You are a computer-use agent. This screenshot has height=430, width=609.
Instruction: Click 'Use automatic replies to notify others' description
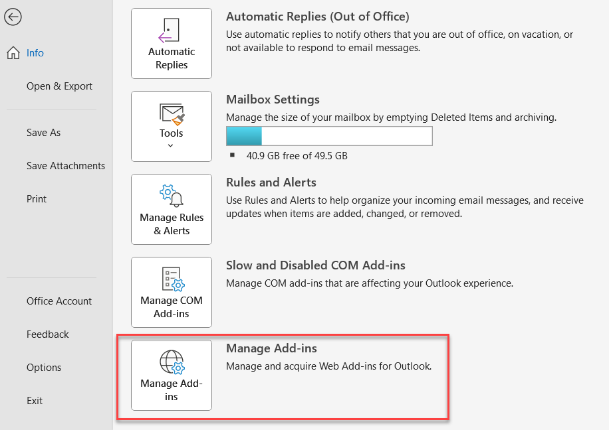click(400, 41)
